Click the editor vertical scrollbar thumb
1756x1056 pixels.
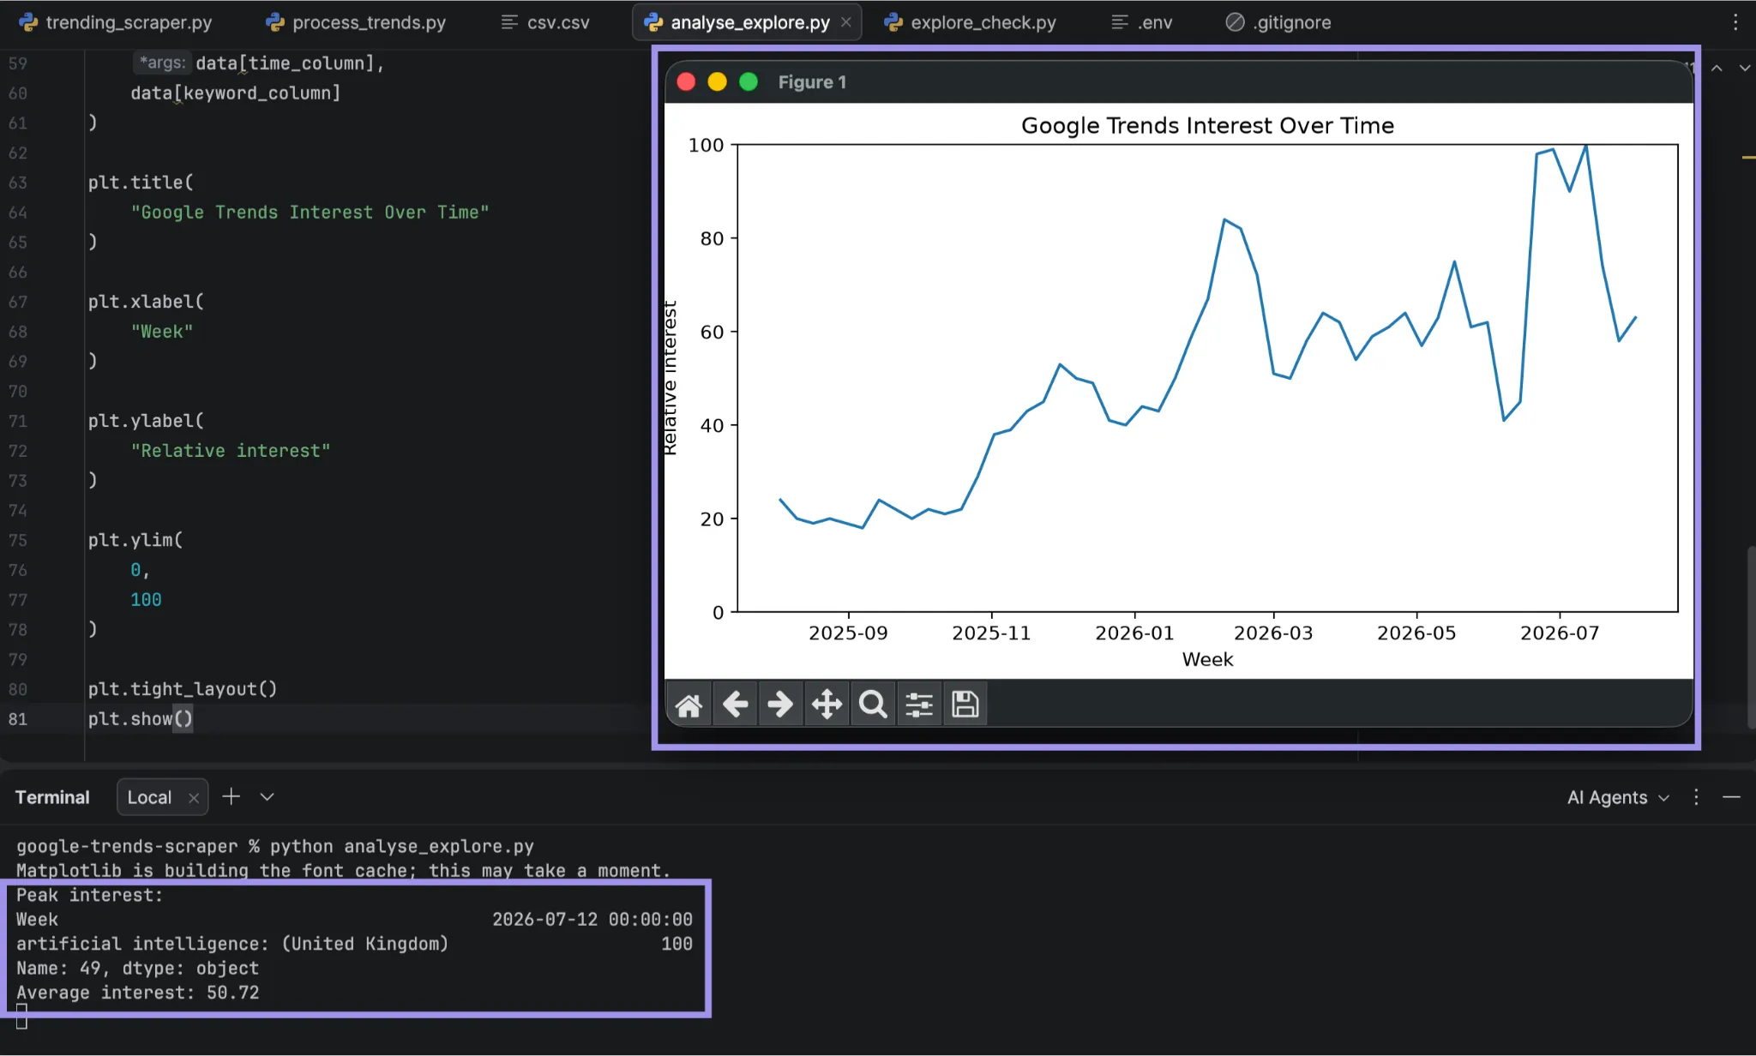[1751, 637]
